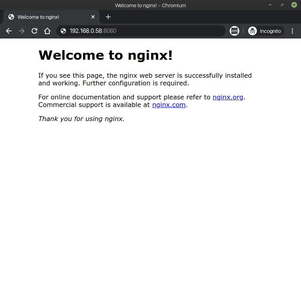The height and width of the screenshot is (299, 301).
Task: Open the extension icon beside the address bar
Action: click(x=234, y=31)
